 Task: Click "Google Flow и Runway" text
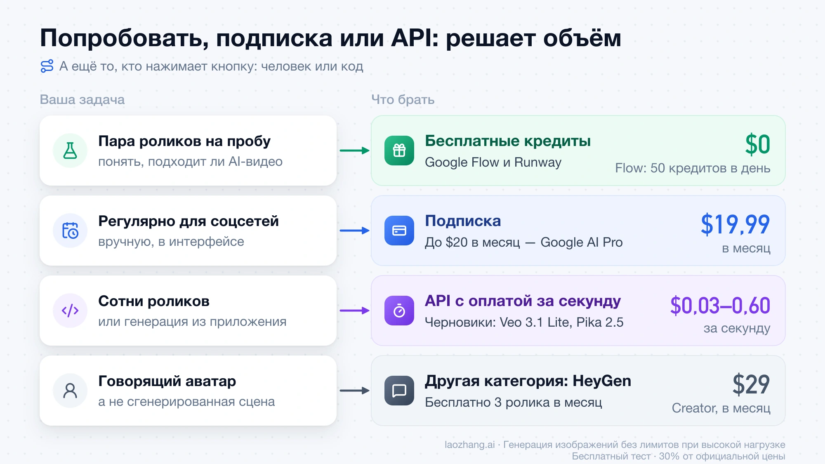[493, 162]
